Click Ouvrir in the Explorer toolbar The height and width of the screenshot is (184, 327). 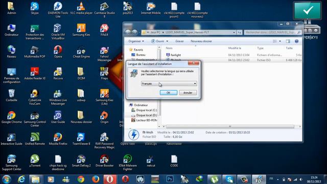pos(159,41)
